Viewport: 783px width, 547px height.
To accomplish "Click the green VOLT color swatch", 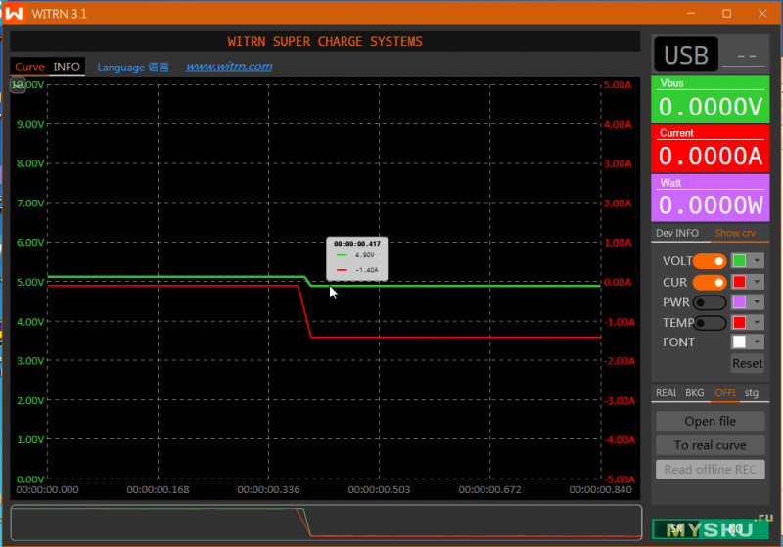I will click(740, 261).
